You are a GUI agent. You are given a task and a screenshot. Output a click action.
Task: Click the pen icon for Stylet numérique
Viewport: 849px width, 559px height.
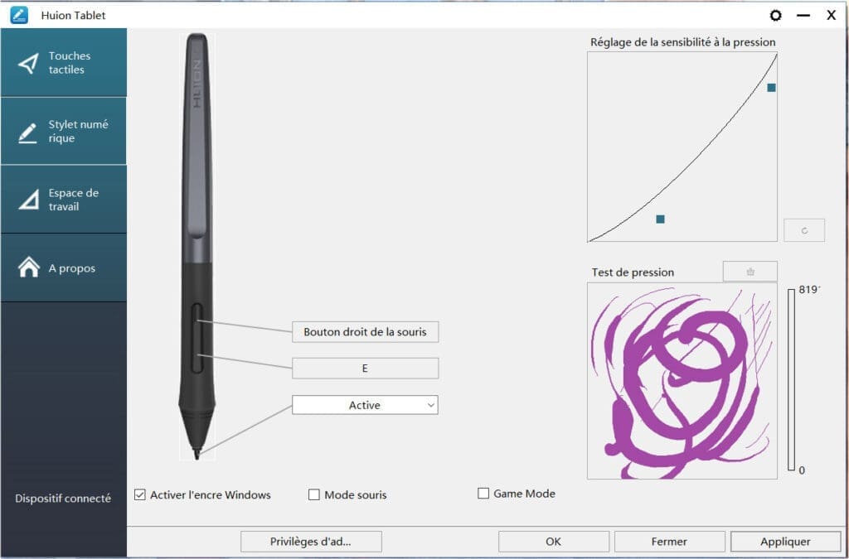point(28,133)
